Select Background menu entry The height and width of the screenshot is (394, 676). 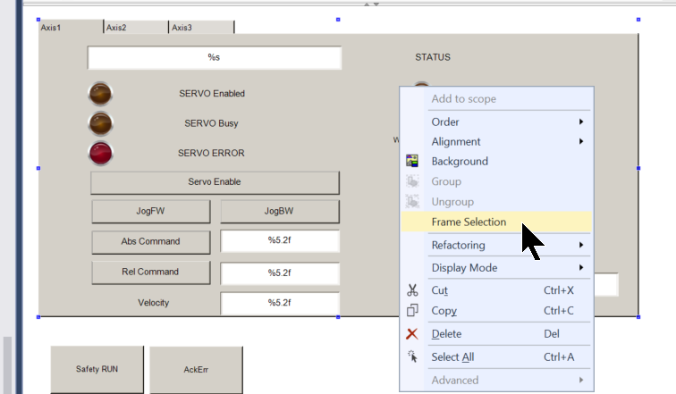point(496,161)
